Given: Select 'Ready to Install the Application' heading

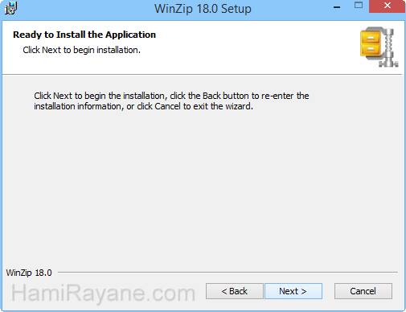Looking at the screenshot, I should (x=84, y=35).
